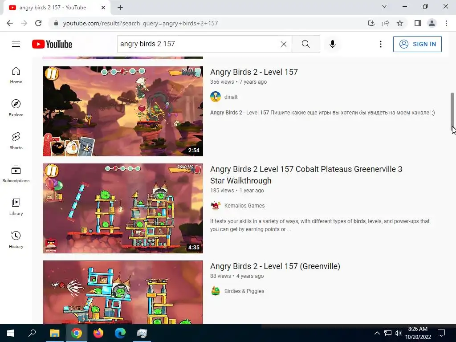
Task: Click the page vertical scrollbar thumb
Action: tap(452, 112)
